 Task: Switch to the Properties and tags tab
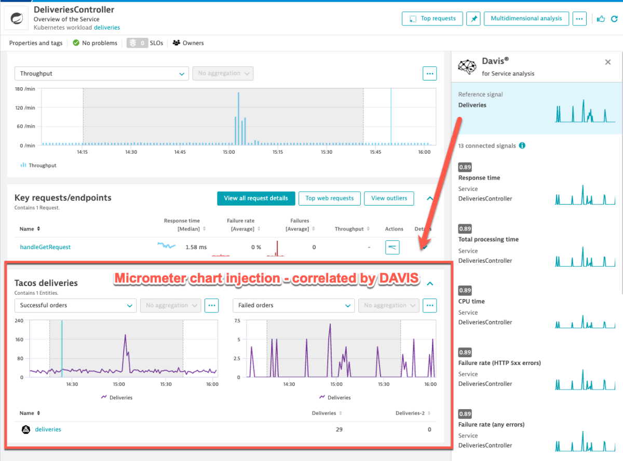(35, 43)
